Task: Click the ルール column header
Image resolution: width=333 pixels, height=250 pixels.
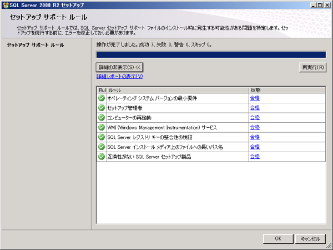Action: pos(178,90)
